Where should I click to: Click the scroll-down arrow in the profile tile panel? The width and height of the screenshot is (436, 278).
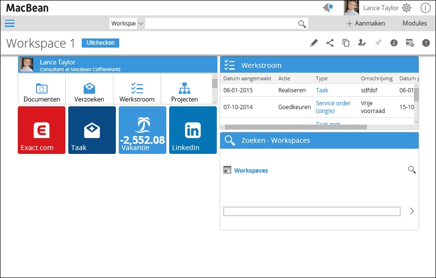pos(214,102)
